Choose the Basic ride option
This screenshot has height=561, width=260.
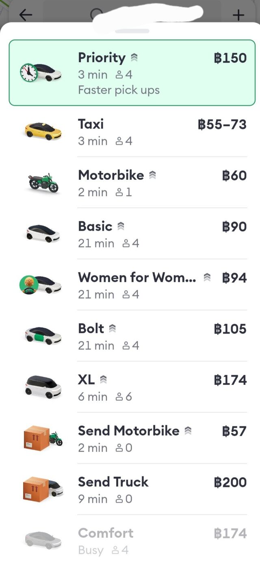pyautogui.click(x=130, y=234)
